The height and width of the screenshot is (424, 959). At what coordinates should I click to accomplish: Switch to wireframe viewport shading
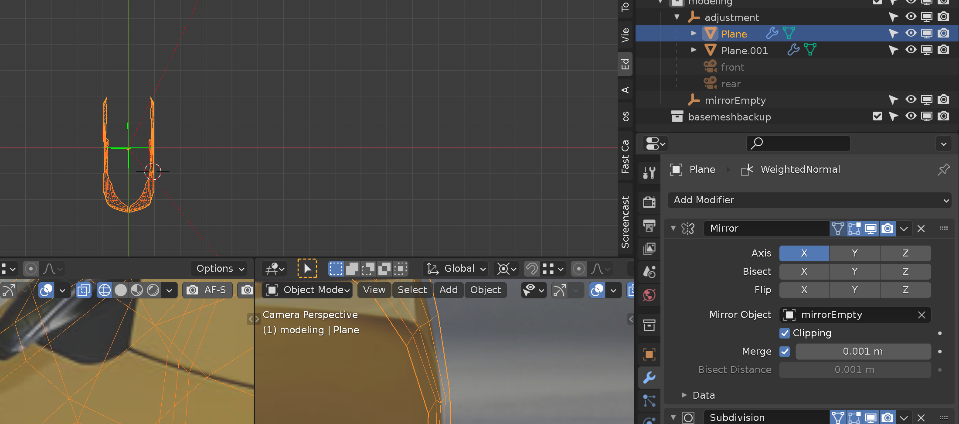[x=105, y=290]
